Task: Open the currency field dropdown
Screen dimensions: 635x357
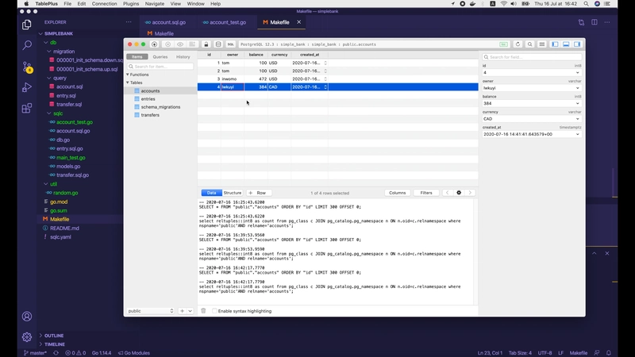Action: pyautogui.click(x=578, y=119)
